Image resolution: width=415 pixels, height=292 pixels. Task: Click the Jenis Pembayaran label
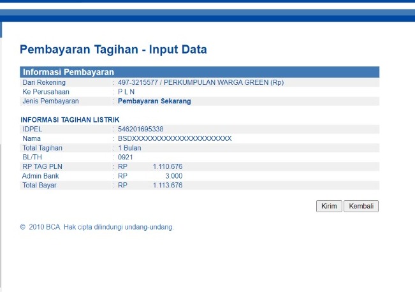pyautogui.click(x=50, y=101)
